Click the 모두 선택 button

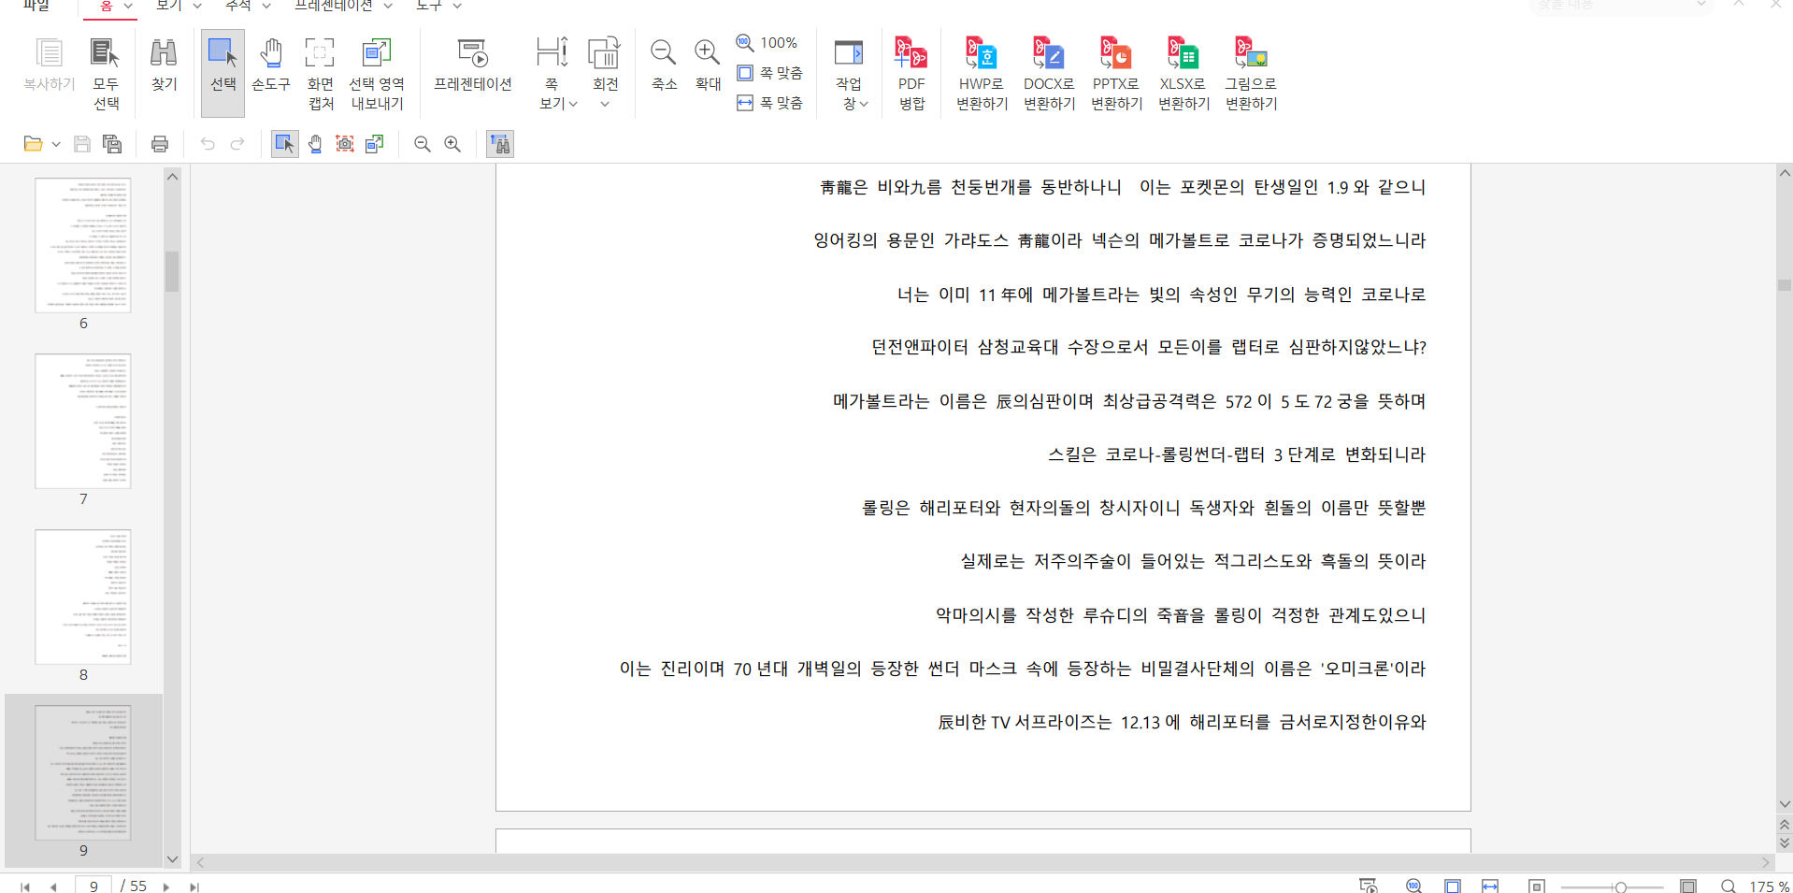tap(106, 73)
